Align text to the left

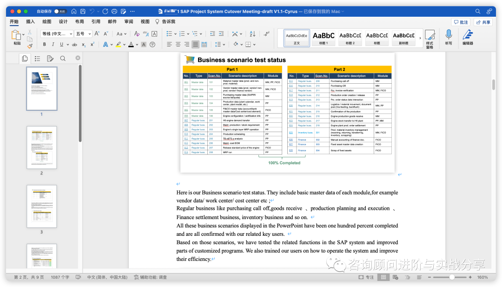[169, 45]
